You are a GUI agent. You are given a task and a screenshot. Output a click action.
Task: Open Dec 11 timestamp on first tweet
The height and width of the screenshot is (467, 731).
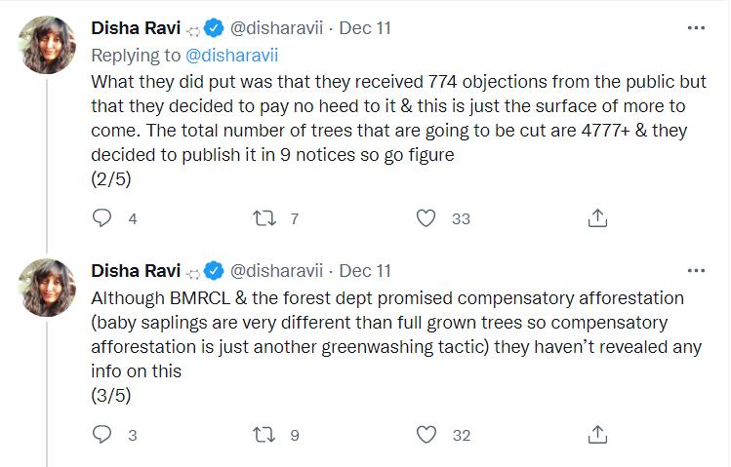[x=365, y=28]
